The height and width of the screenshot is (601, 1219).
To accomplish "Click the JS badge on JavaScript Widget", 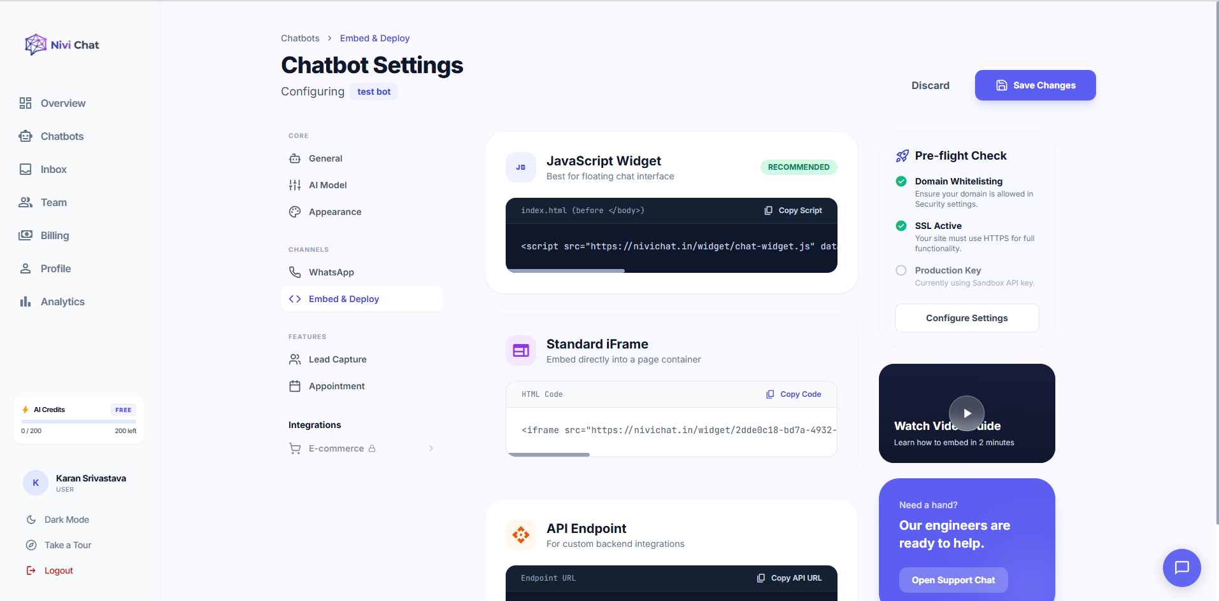I will tap(521, 167).
